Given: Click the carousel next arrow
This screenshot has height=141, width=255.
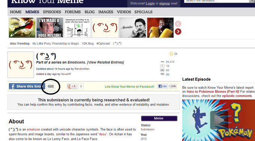Looking at the screenshot, I should pyautogui.click(x=178, y=31).
